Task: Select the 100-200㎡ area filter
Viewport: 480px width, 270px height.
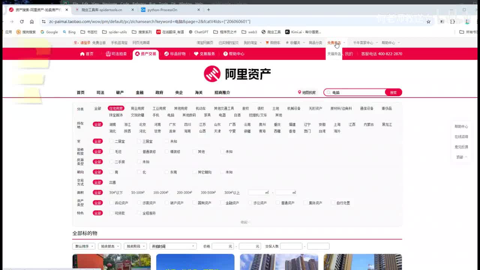Action: coord(160,193)
